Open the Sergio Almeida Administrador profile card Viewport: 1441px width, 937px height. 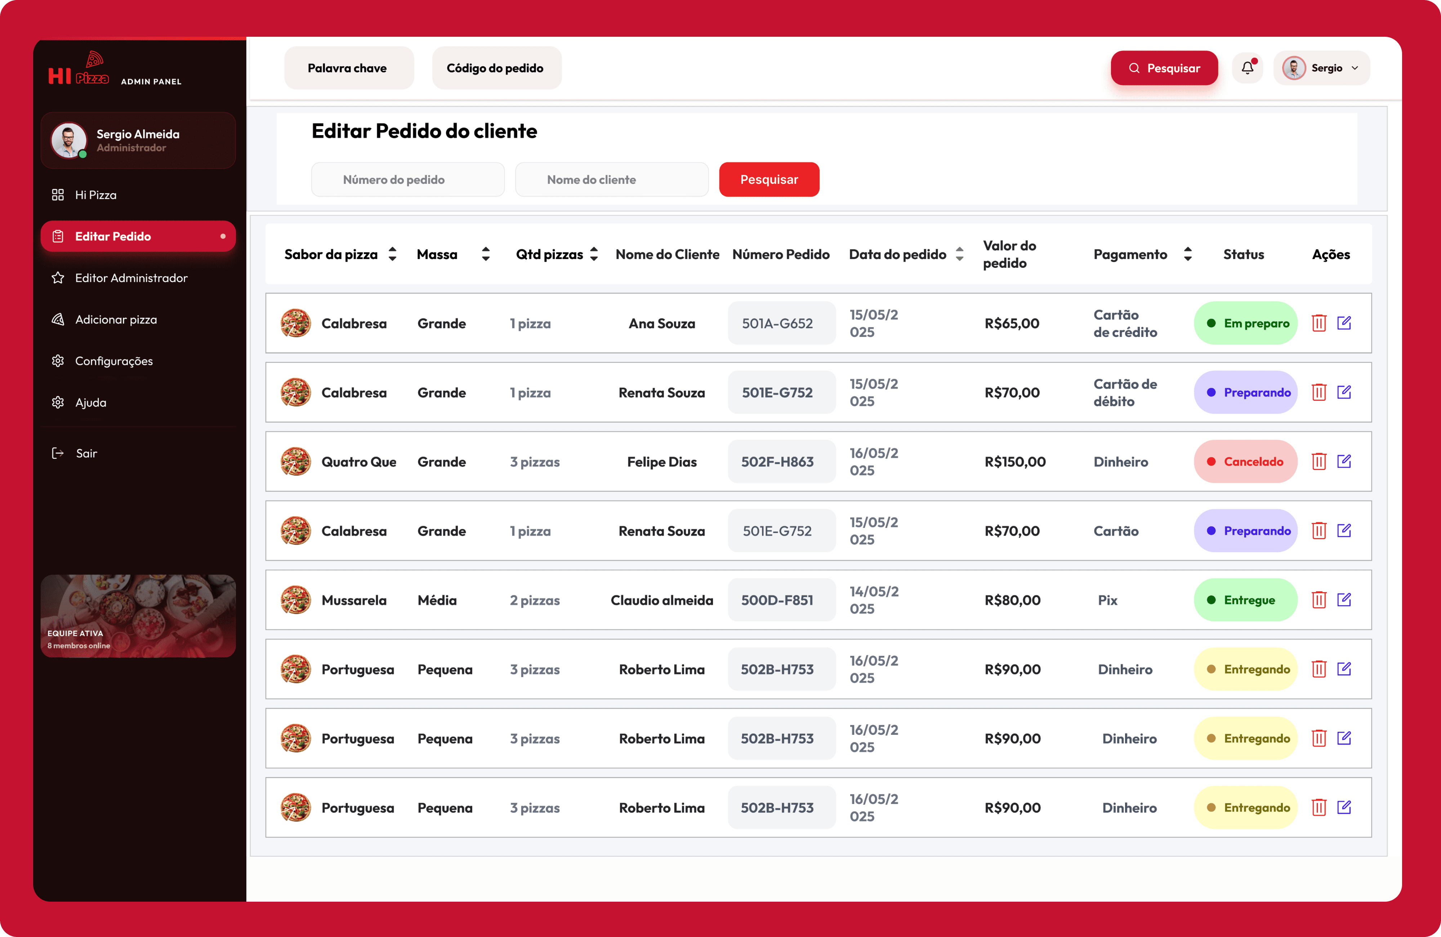[x=138, y=141]
